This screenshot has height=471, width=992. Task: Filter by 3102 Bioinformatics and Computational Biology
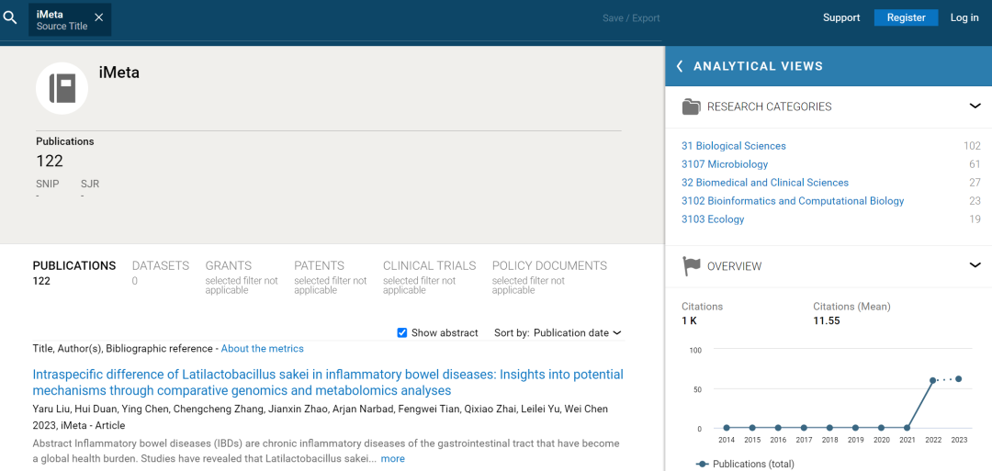tap(793, 201)
